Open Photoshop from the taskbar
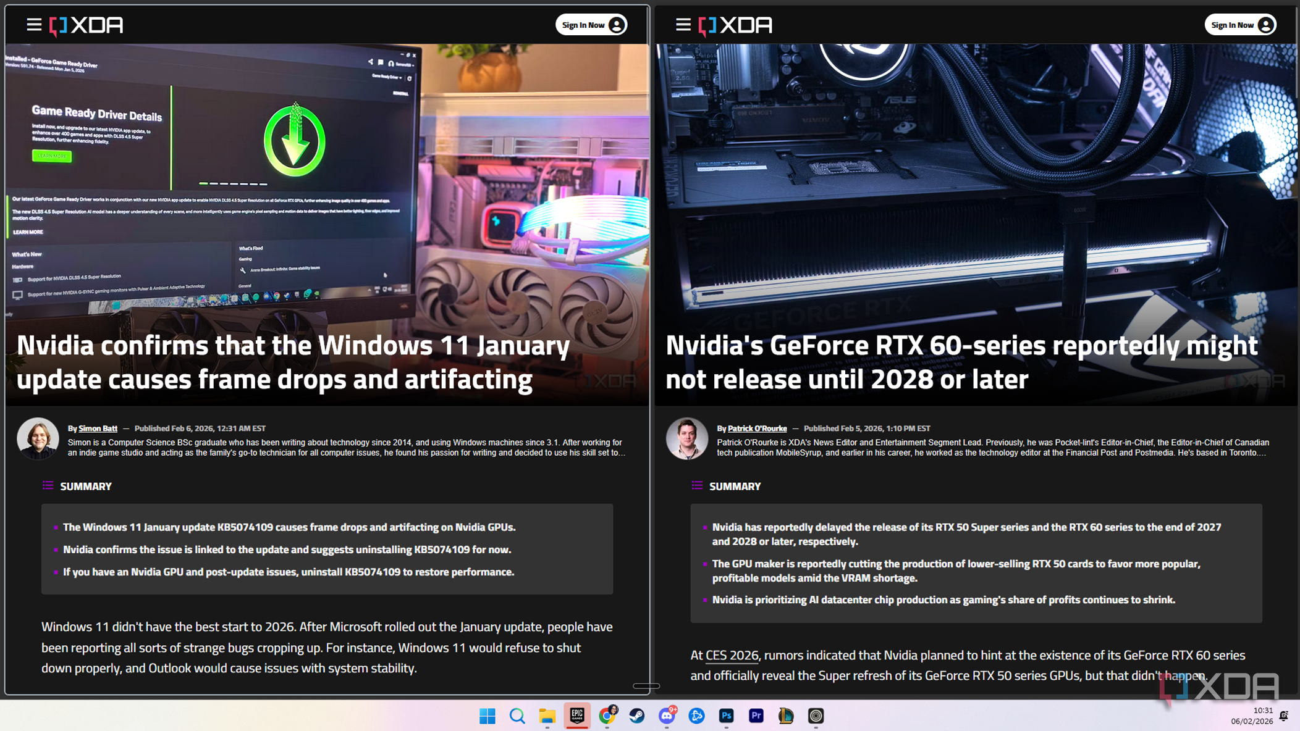Image resolution: width=1300 pixels, height=731 pixels. tap(726, 716)
